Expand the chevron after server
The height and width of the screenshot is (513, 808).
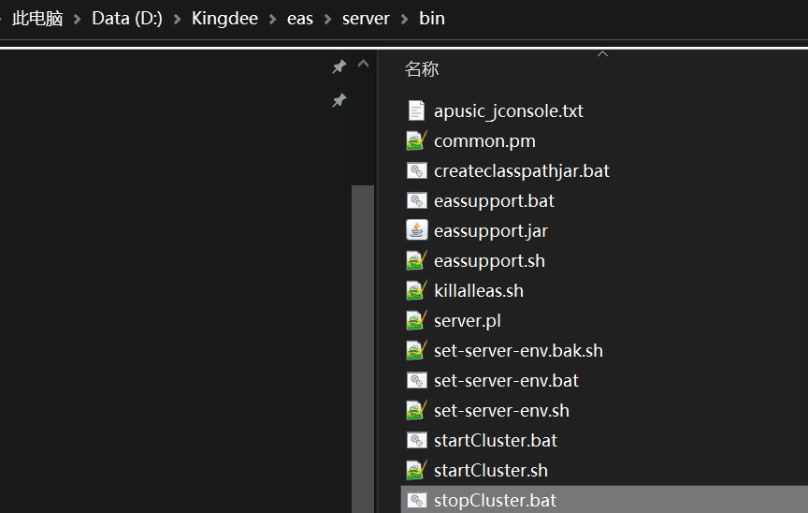click(405, 19)
